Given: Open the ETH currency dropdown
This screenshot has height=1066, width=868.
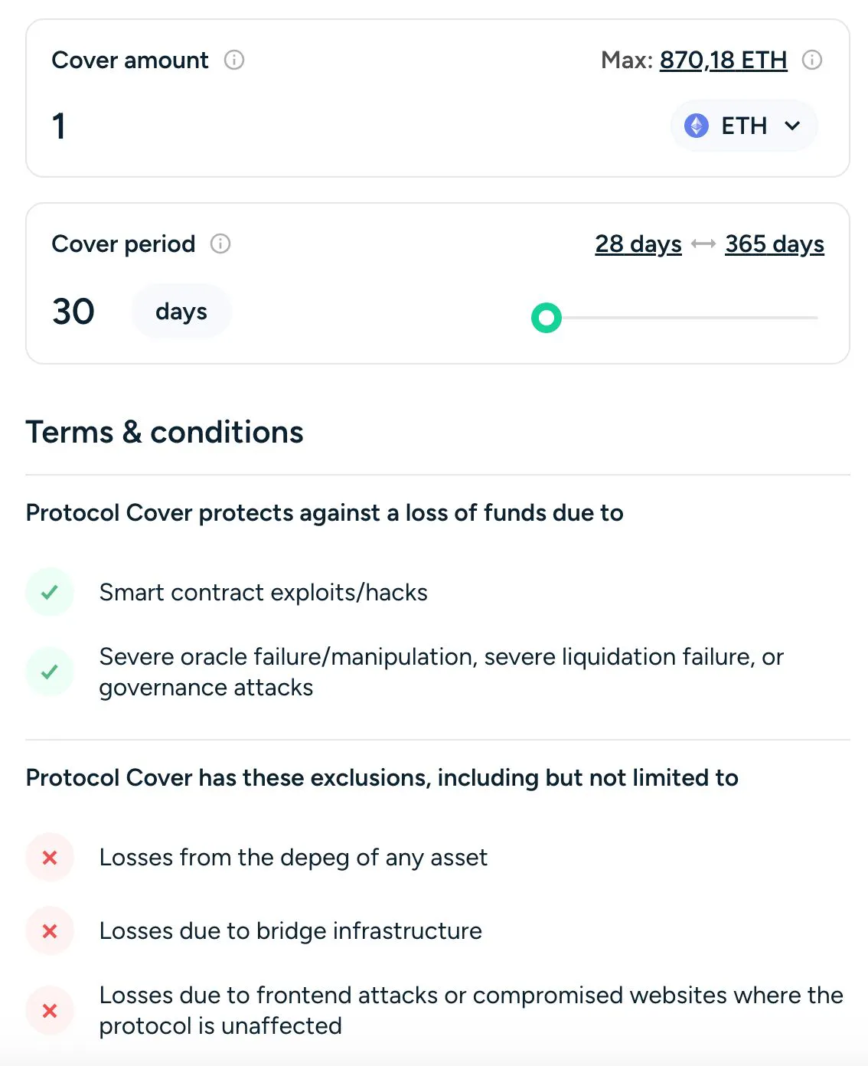Looking at the screenshot, I should click(x=743, y=126).
